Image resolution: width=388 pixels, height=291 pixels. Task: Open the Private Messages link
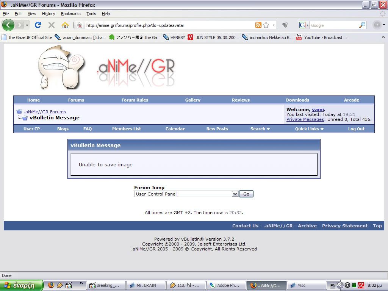tap(305, 119)
